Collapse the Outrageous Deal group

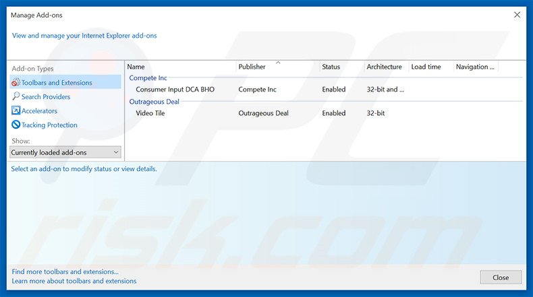(x=154, y=102)
